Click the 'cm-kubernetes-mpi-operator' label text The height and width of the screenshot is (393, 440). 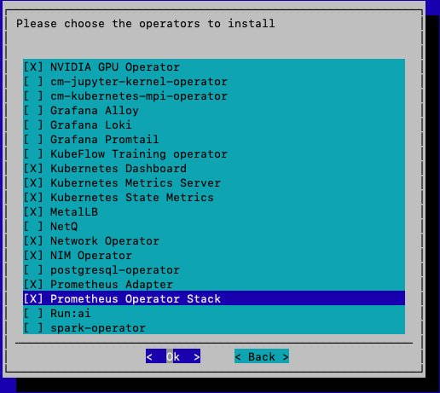[139, 96]
